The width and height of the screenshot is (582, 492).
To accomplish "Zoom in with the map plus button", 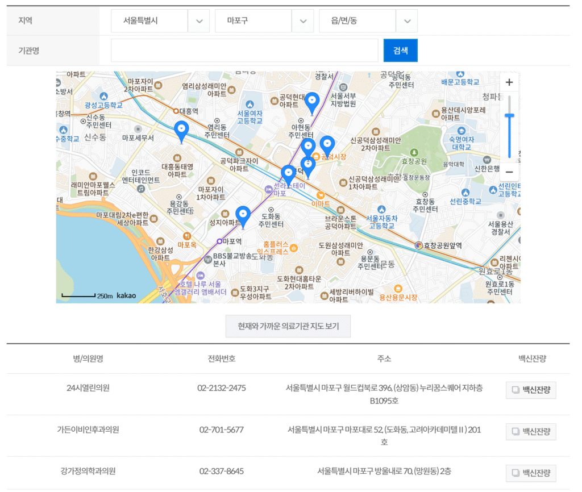I will [x=509, y=82].
